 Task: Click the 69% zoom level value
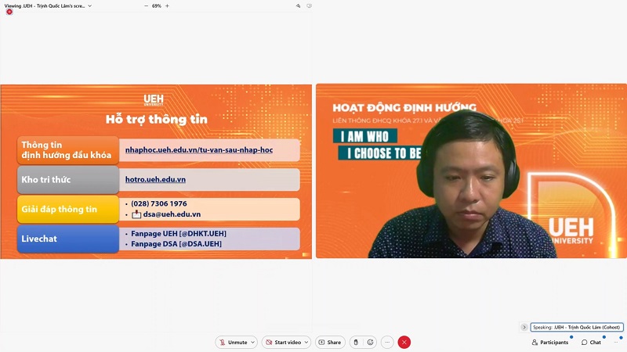(156, 6)
